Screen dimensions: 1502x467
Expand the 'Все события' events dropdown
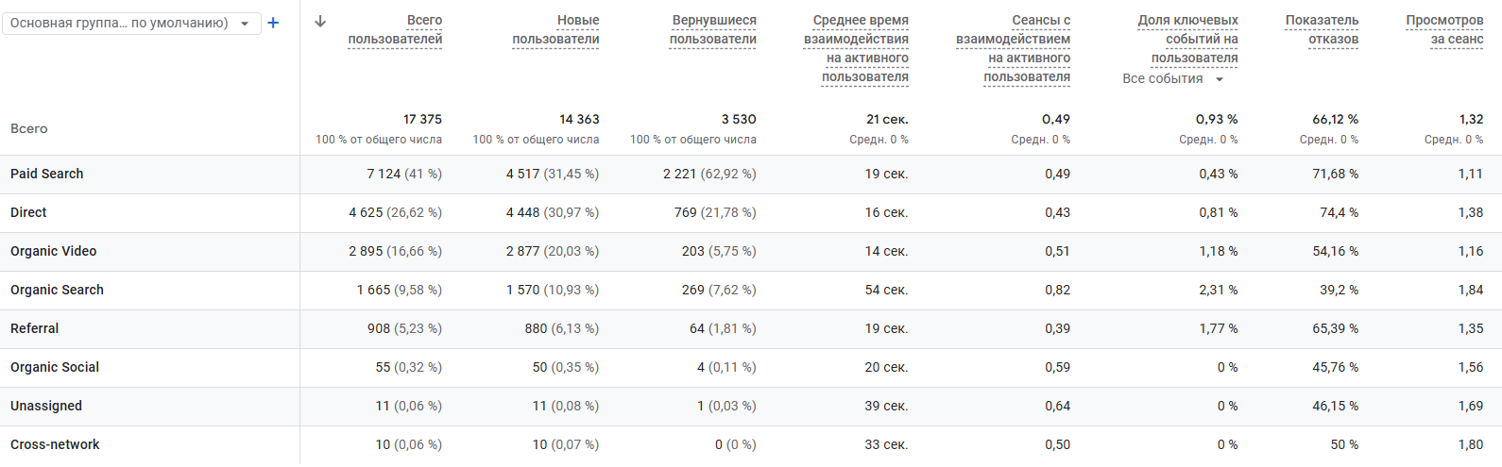click(1172, 79)
